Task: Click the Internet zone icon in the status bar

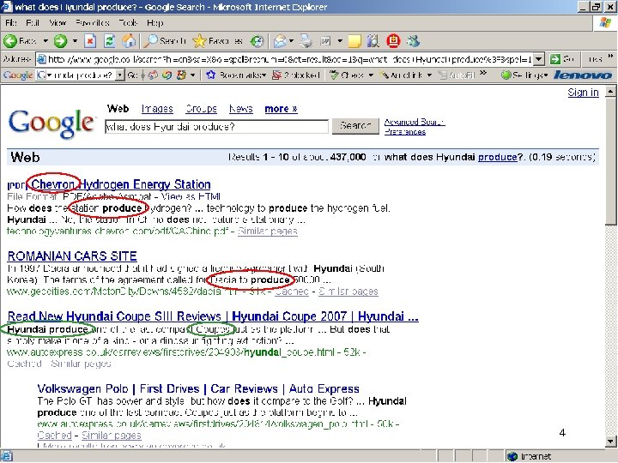Action: tap(512, 456)
